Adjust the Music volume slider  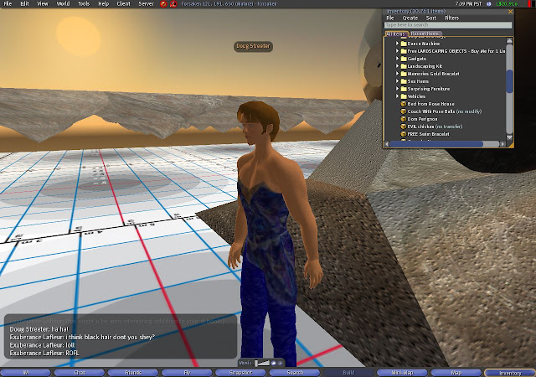pos(262,363)
